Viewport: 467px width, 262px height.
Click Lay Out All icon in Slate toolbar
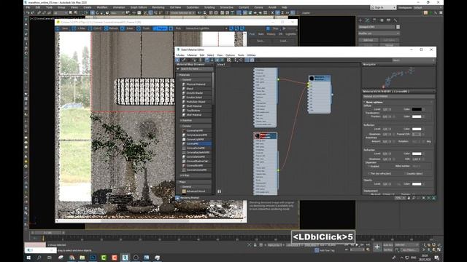tap(235, 60)
